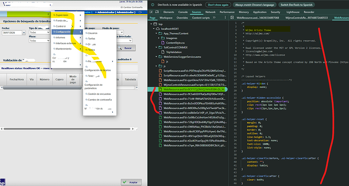Open the WijmoControlsRe...90748872440533 editor tab
The image size is (349, 186).
pyautogui.click(x=307, y=18)
